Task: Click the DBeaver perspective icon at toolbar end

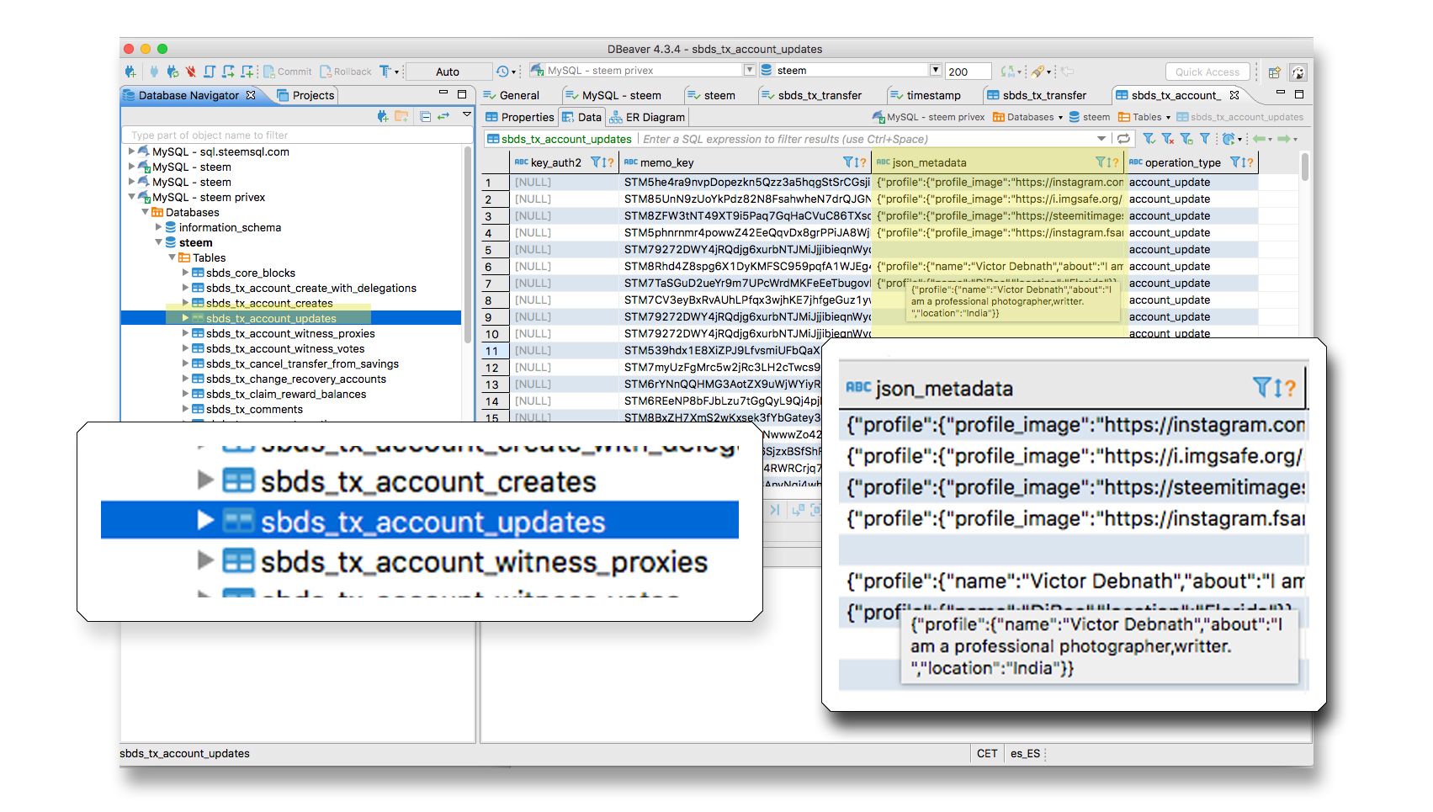Action: 1298,72
